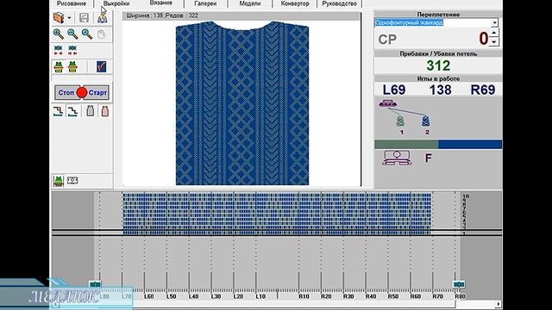Click the punch card icon at panel bottom
The height and width of the screenshot is (310, 552).
pyautogui.click(x=72, y=181)
